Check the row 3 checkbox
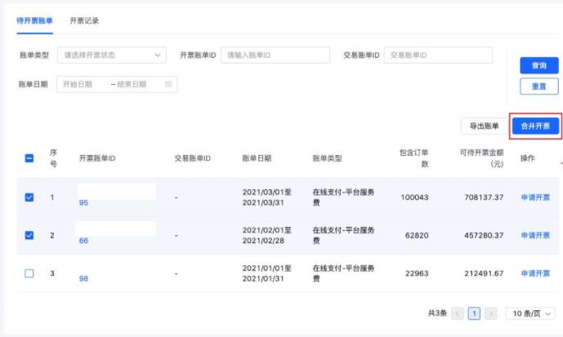 point(29,273)
